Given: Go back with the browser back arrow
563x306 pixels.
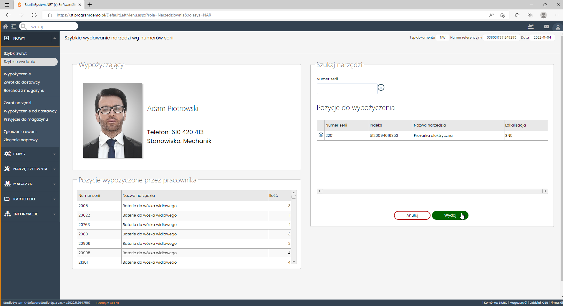Looking at the screenshot, I should pyautogui.click(x=8, y=15).
